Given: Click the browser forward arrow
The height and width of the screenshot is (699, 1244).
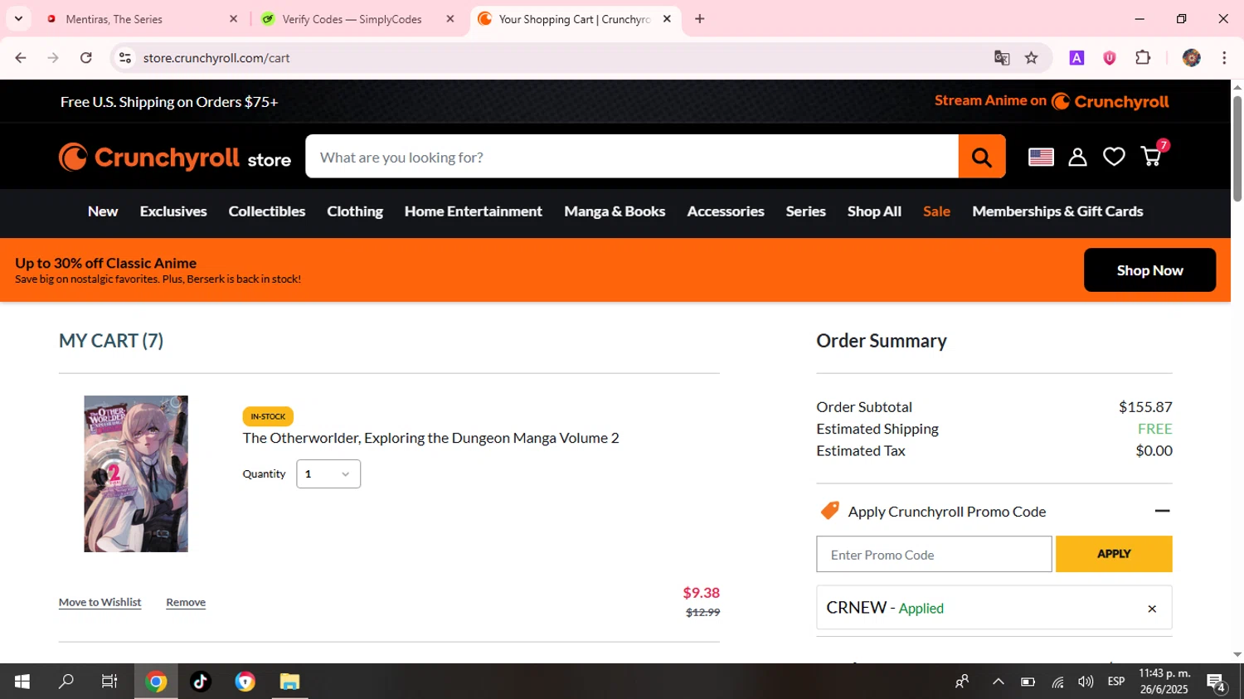Looking at the screenshot, I should 53,58.
